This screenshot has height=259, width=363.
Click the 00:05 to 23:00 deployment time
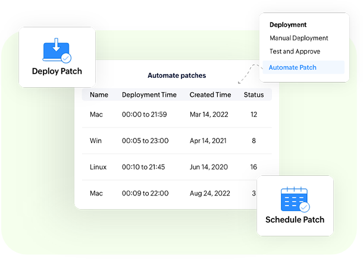tap(145, 141)
